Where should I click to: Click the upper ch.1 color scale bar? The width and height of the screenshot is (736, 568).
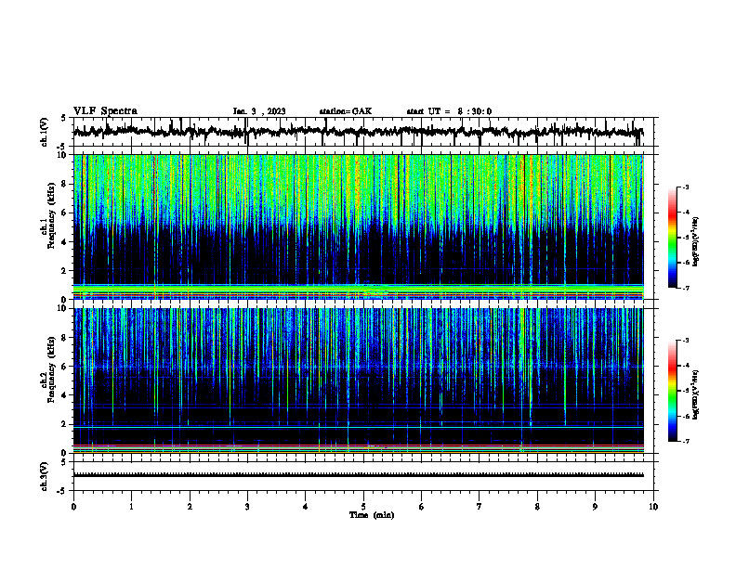click(x=672, y=238)
